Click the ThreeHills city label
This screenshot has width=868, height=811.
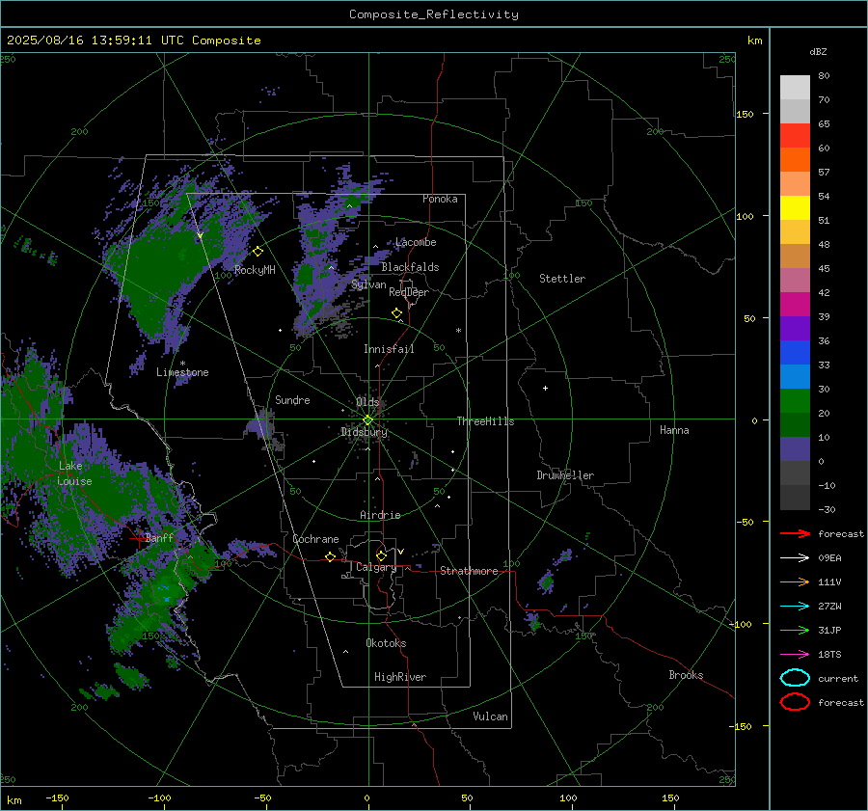485,421
